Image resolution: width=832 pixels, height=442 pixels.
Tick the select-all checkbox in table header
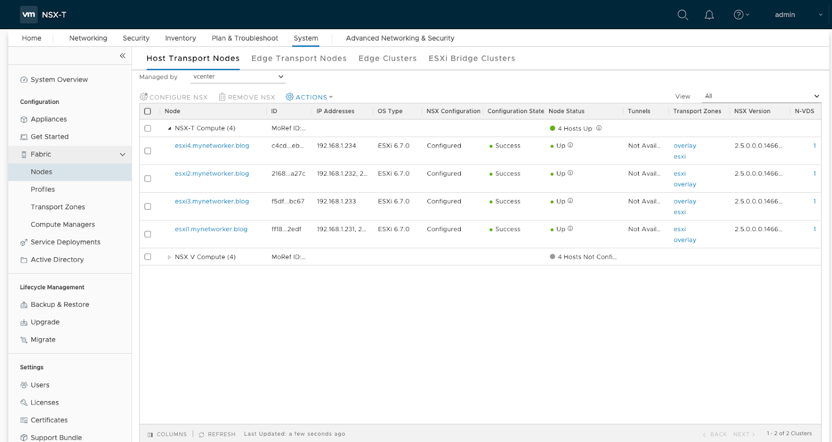point(148,111)
